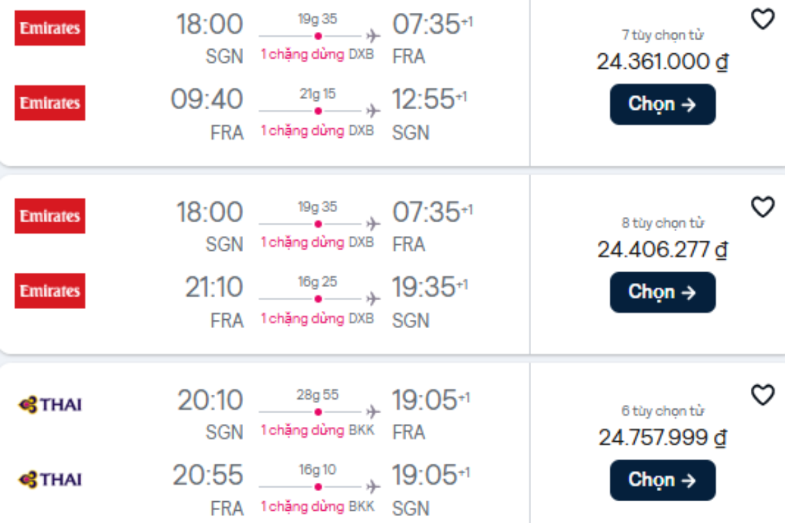Viewport: 785px width, 523px height.
Task: Click Emirates logo for 18:00 SGN departure, first card
Action: 50,28
